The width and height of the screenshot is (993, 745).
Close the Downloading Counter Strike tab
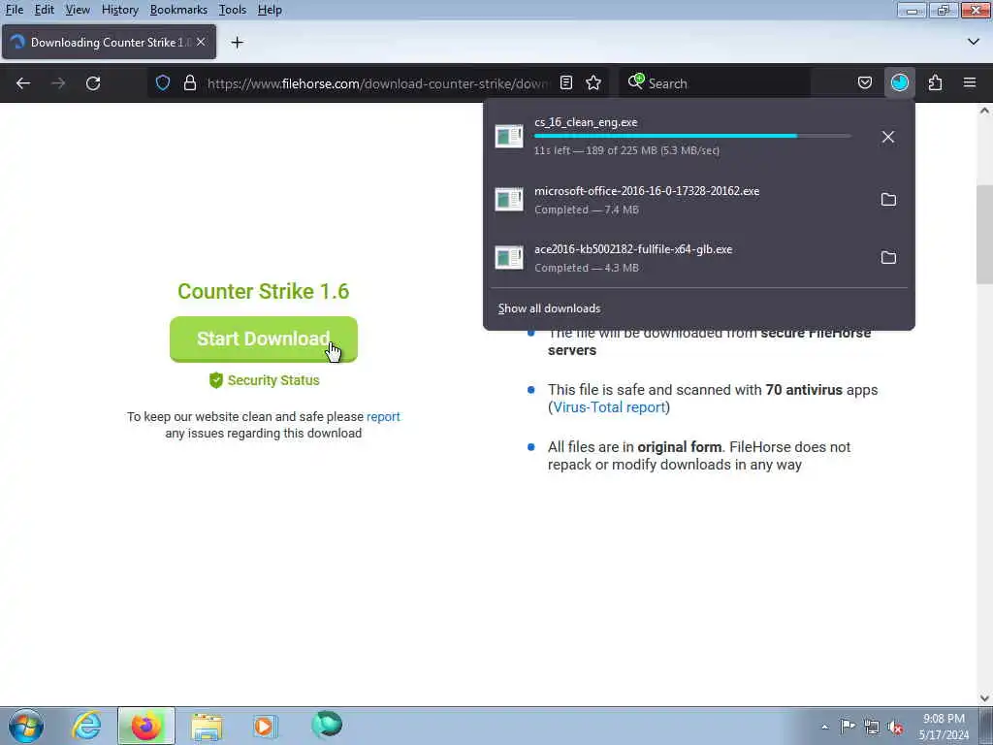[x=201, y=42]
